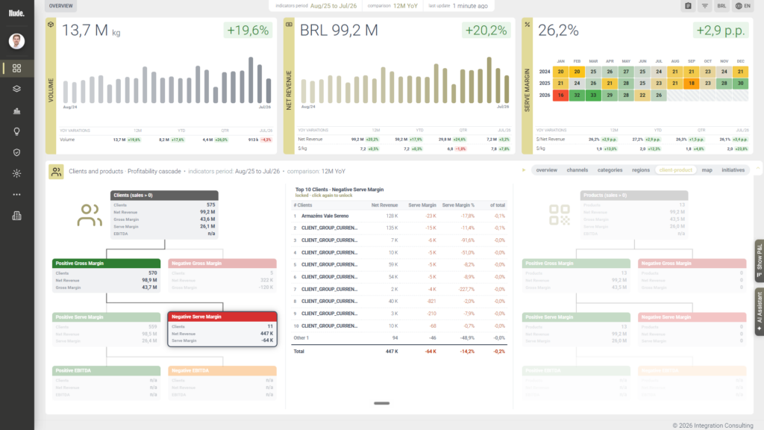Click the OVERVIEW label at the top left
The image size is (764, 430).
click(61, 6)
